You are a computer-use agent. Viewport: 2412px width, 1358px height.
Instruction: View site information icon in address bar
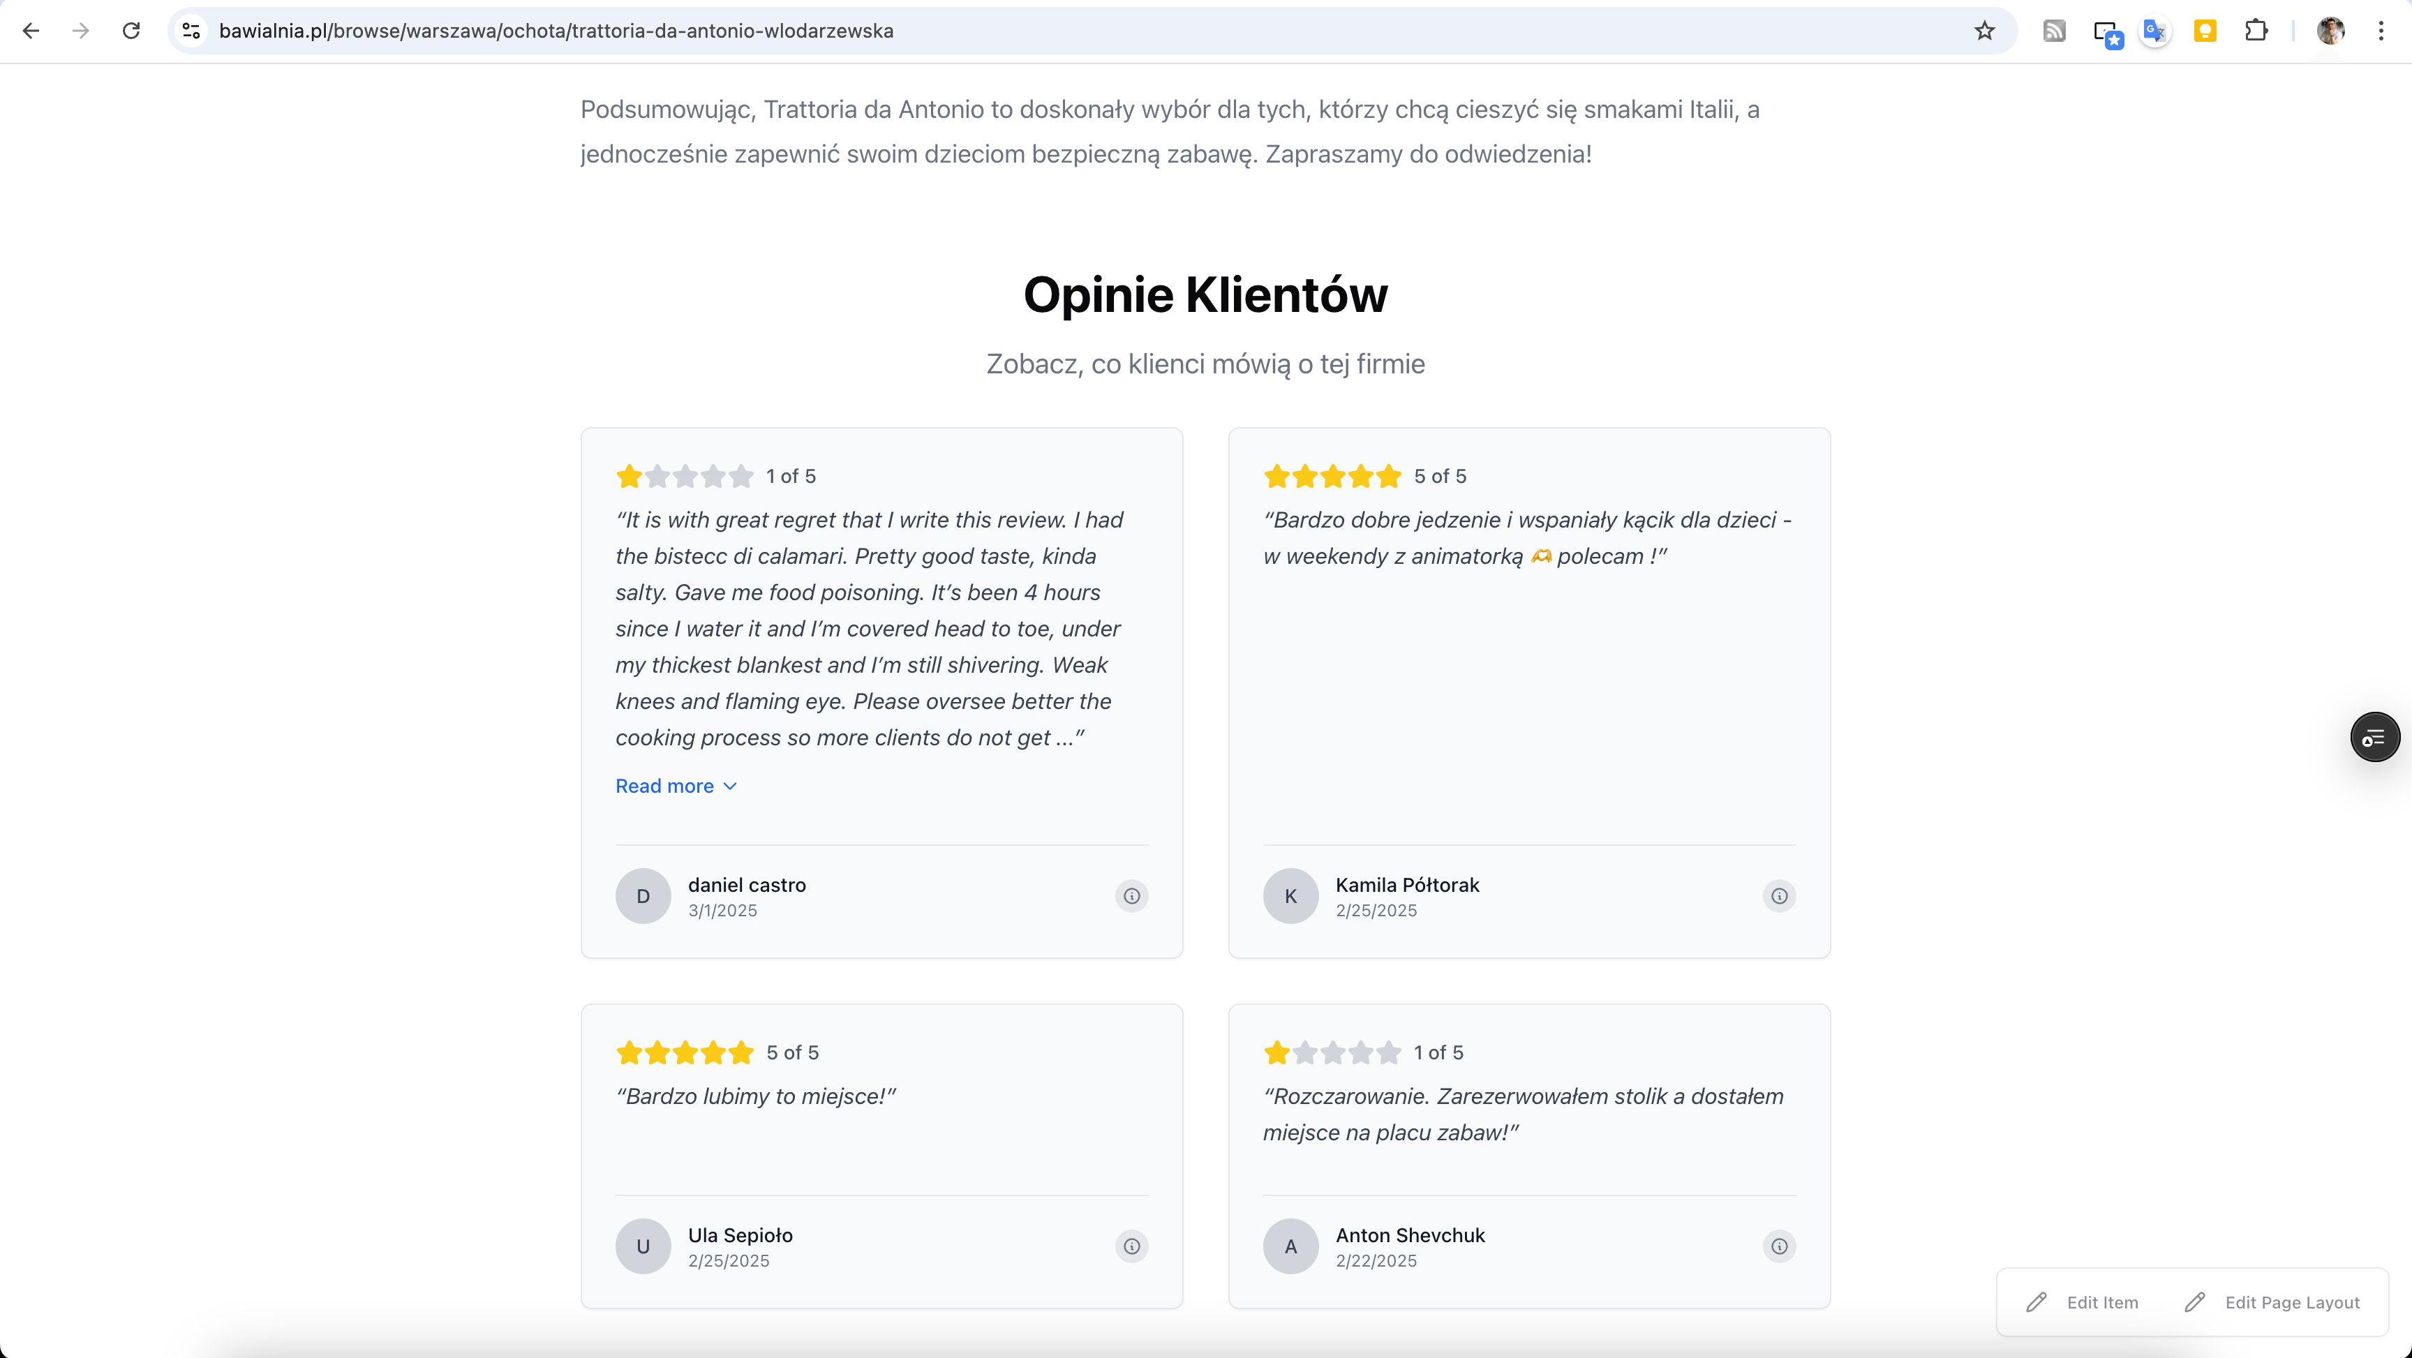pos(192,31)
